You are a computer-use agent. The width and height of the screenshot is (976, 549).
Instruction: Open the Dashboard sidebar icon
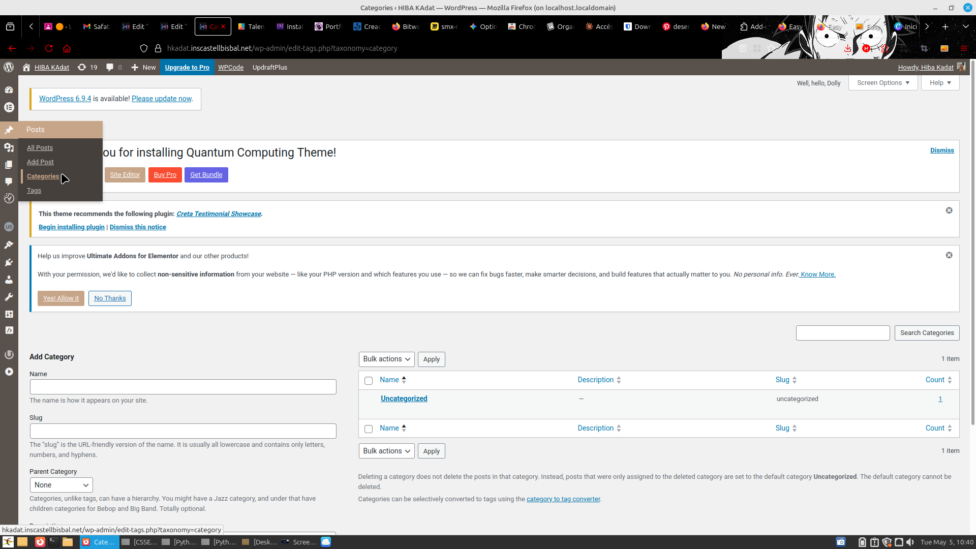pos(9,90)
